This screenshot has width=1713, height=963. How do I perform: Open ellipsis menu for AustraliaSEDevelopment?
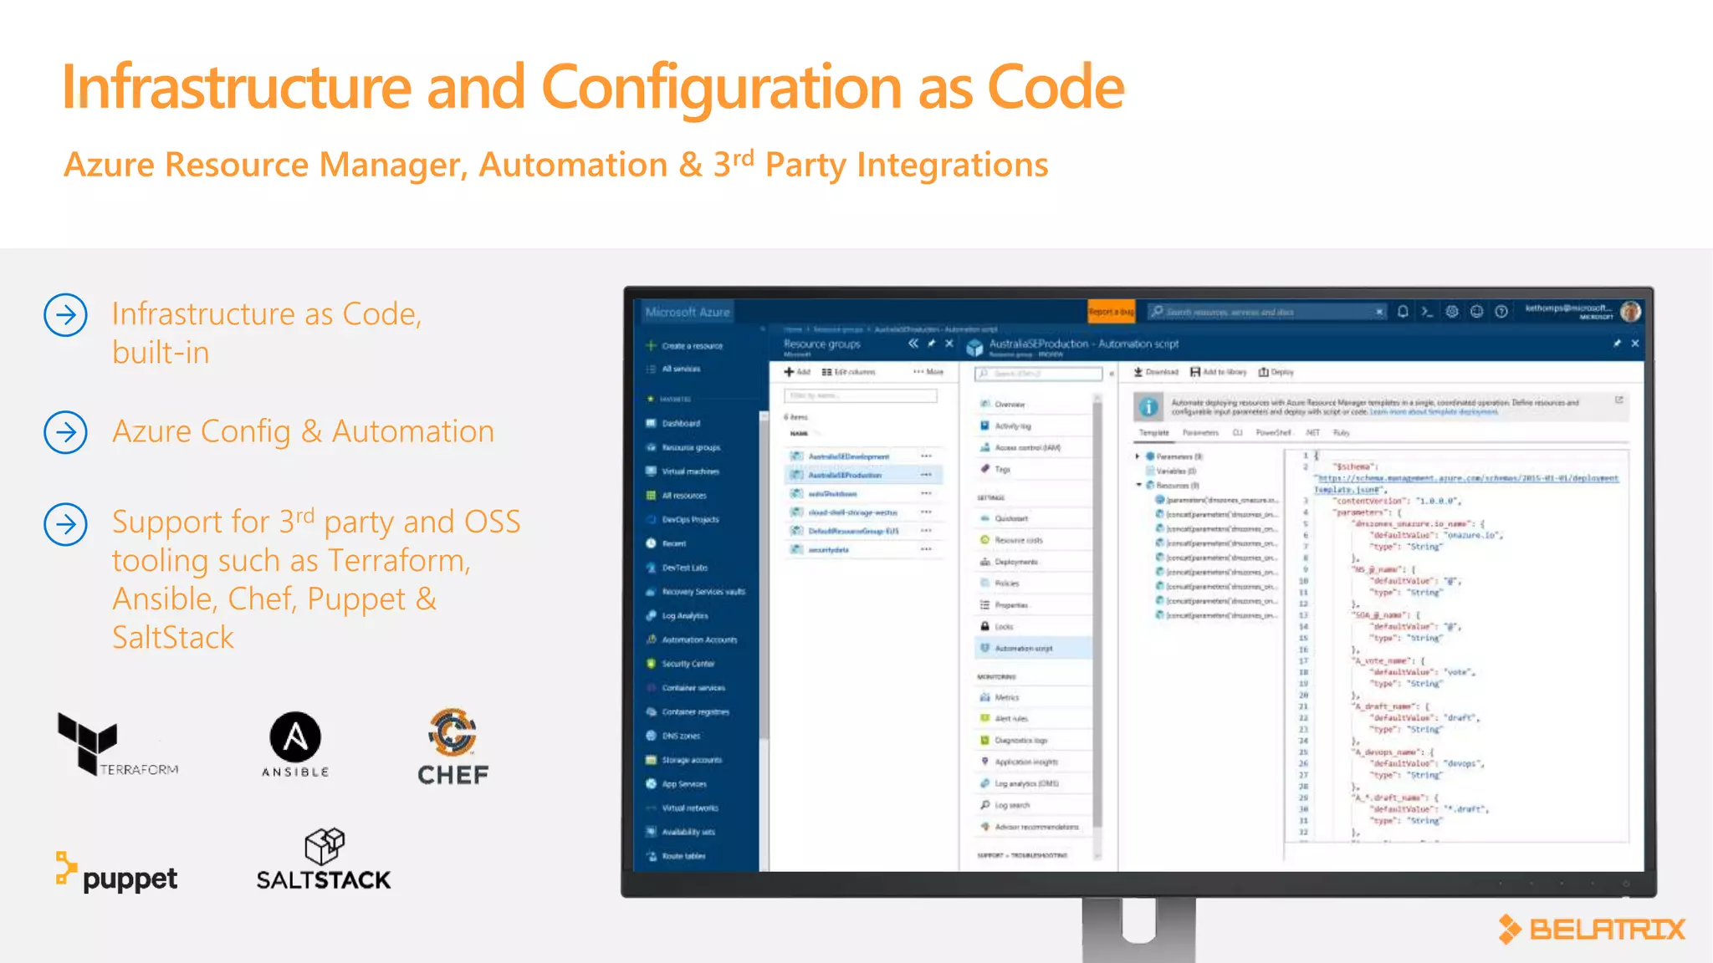pos(926,456)
